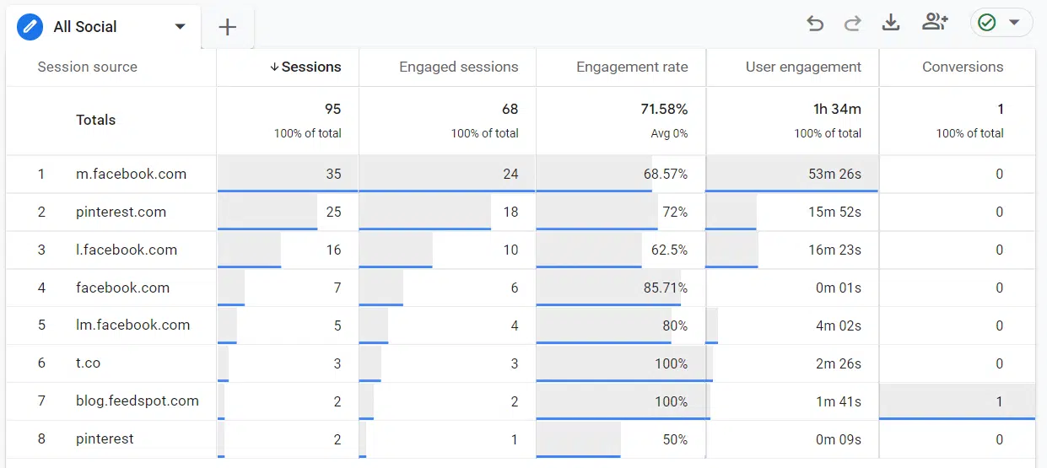Click the undo arrow icon
The height and width of the screenshot is (468, 1047).
[x=815, y=23]
